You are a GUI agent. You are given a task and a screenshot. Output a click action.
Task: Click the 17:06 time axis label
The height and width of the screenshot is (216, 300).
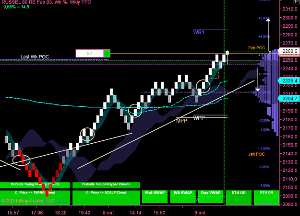(37, 213)
